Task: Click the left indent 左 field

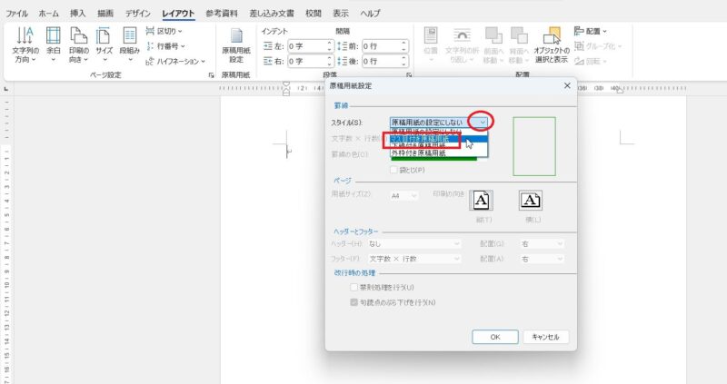Action: 310,46
